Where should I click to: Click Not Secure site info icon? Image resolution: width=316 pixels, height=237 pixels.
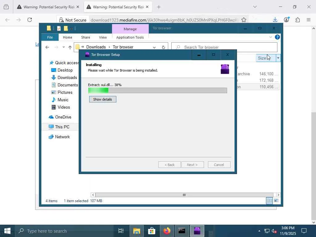pos(73,20)
